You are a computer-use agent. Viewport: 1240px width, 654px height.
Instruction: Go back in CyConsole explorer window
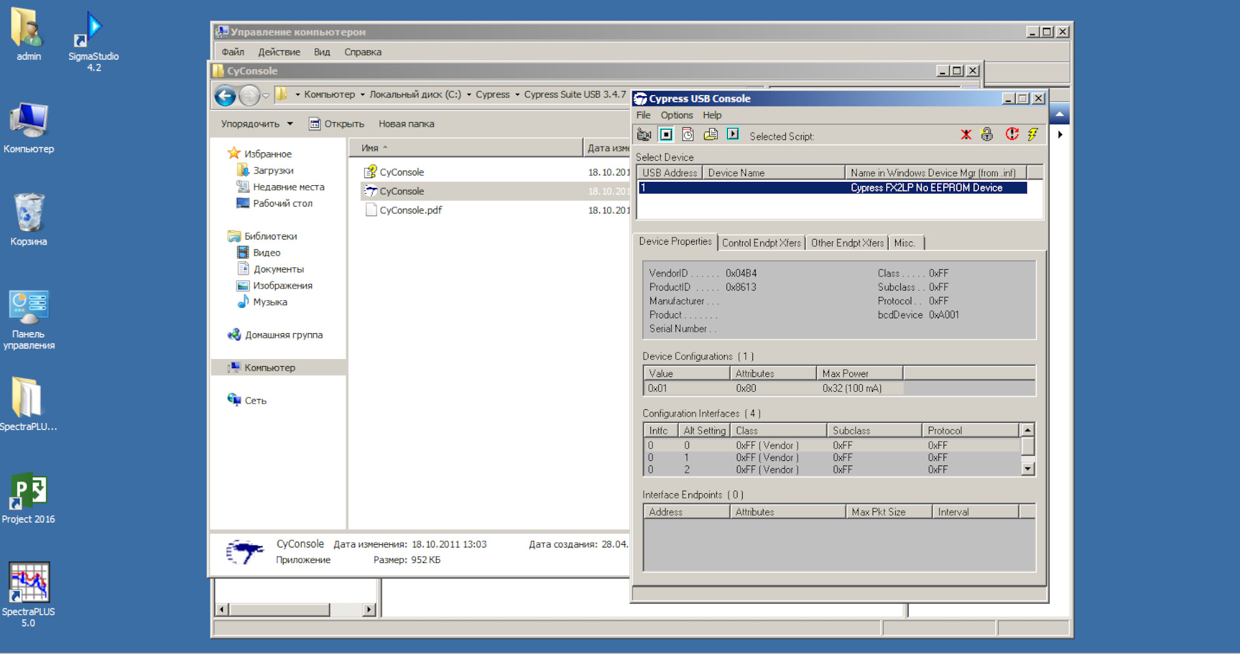click(225, 96)
